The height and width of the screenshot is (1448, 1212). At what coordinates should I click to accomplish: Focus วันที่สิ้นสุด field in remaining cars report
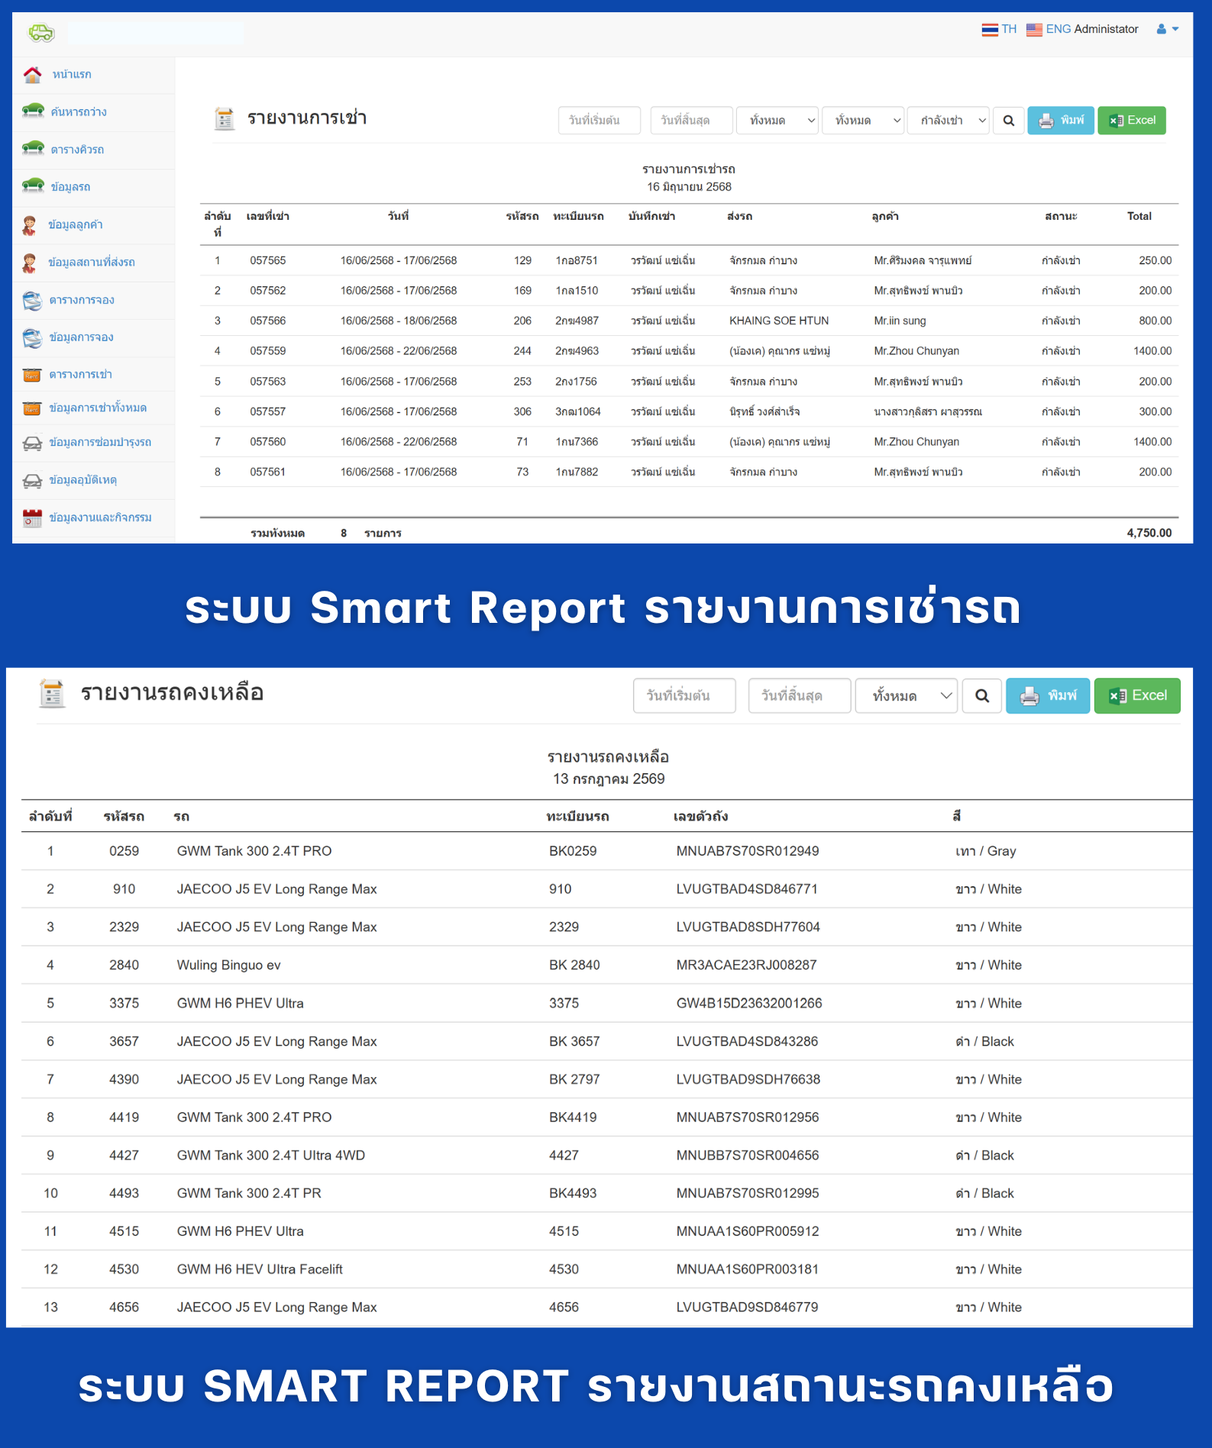(800, 696)
